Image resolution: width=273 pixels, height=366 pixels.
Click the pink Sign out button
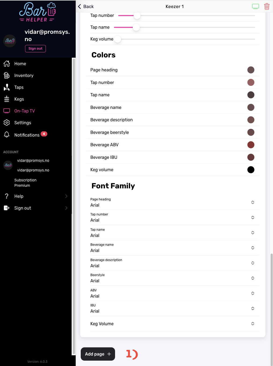(x=35, y=49)
